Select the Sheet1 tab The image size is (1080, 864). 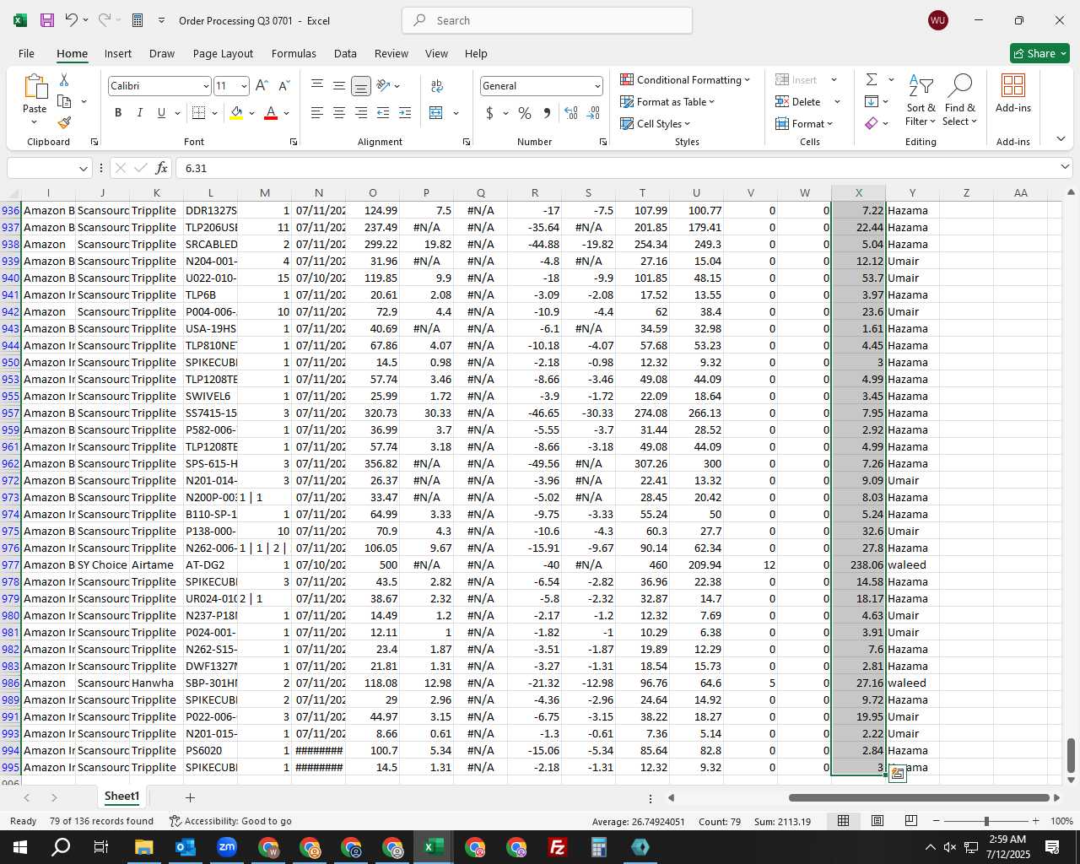(x=121, y=796)
